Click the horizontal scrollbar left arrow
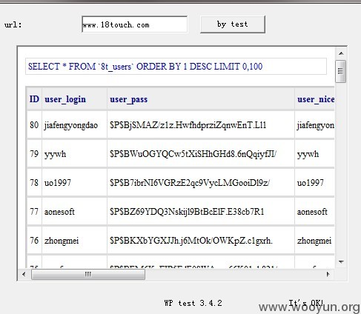Screen dimensions: 361x314 point(24,274)
